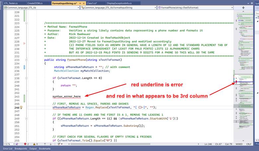Image resolution: width=259 pixels, height=151 pixels.
Task: Click the horizontal scrollbar thumb
Action: [110, 144]
